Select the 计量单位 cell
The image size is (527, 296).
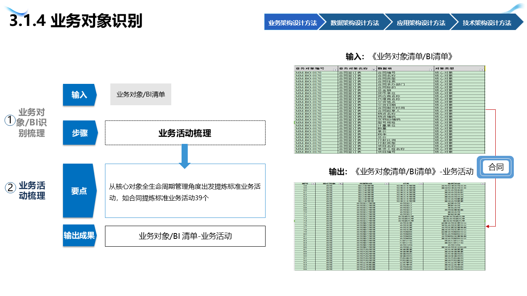click(406, 125)
